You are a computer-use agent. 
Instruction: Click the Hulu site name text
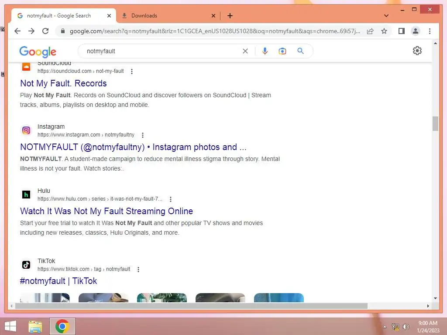[44, 191]
